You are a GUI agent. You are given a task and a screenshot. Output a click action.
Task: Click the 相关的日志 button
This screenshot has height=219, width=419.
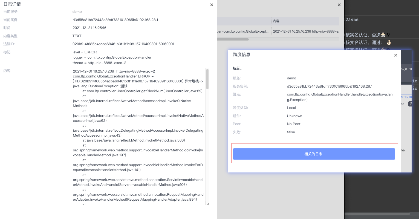(x=314, y=154)
